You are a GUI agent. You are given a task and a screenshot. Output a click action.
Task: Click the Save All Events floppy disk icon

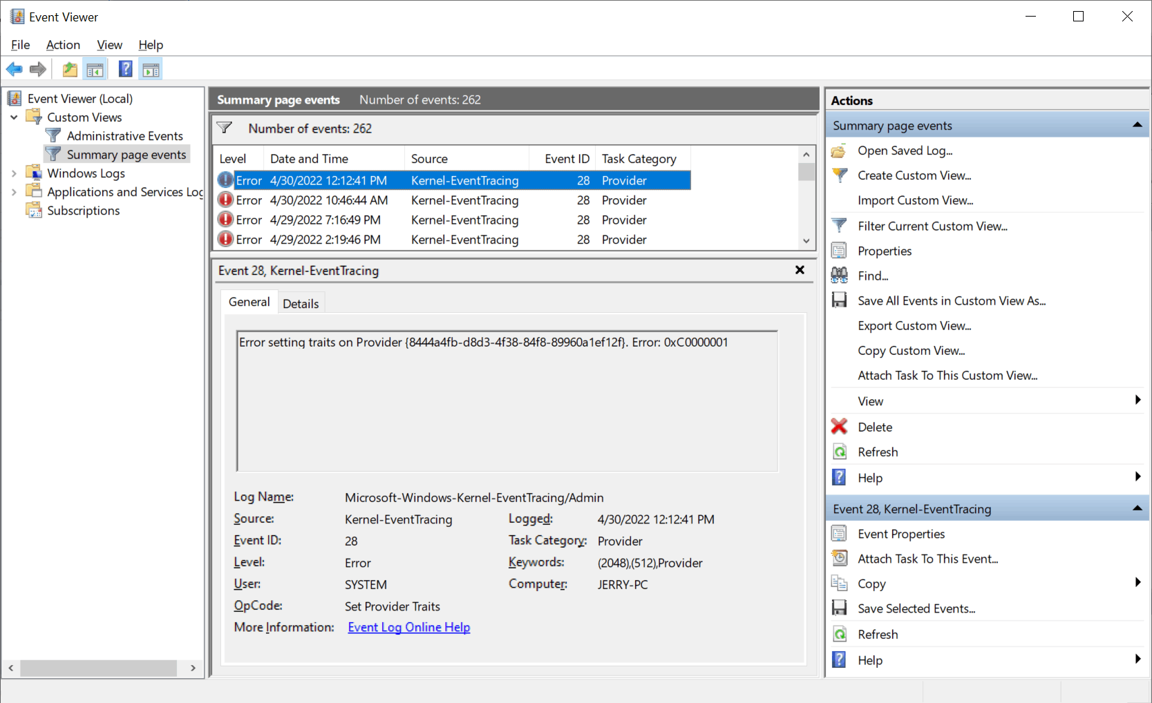[x=839, y=300]
